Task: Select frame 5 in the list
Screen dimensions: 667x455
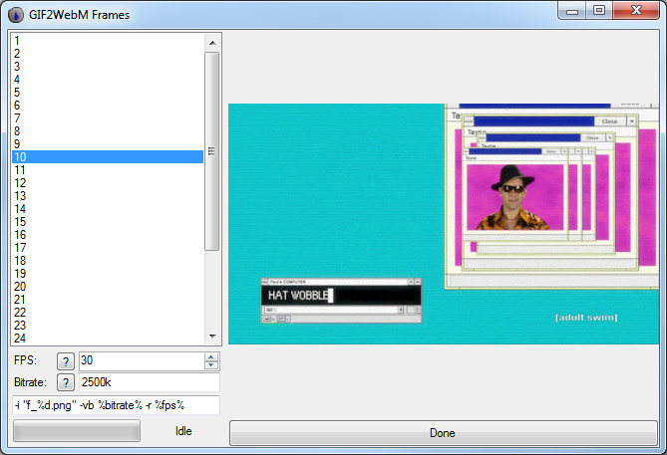Action: (108, 93)
